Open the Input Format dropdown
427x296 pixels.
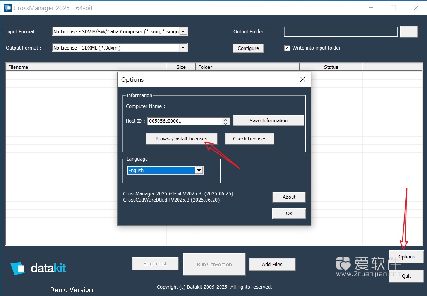[184, 31]
